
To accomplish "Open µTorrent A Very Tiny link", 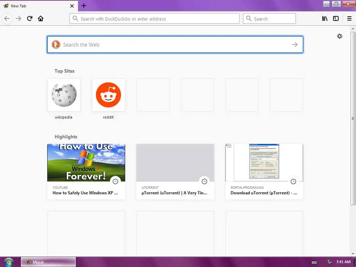I will (175, 193).
